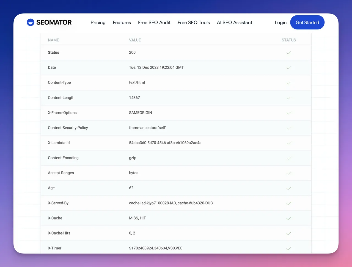This screenshot has width=352, height=267.
Task: Click the Login link
Action: 280,23
